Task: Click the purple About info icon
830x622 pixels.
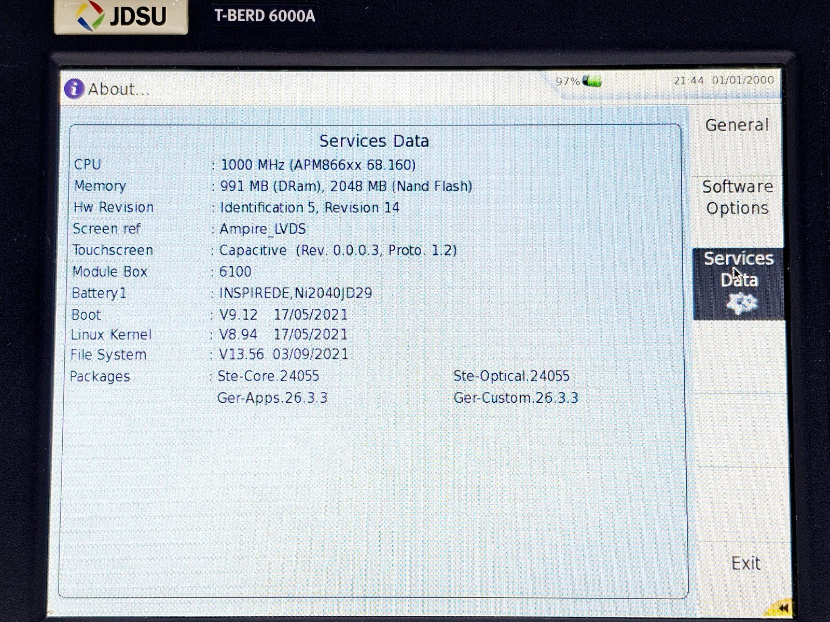Action: [x=74, y=89]
